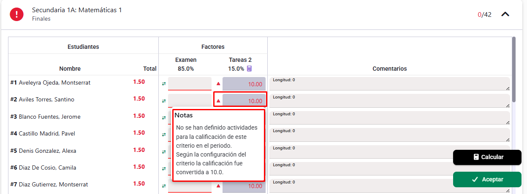Collapse the Secundaria 1A: Matemáticas 1 panel
The height and width of the screenshot is (194, 527).
pos(505,14)
